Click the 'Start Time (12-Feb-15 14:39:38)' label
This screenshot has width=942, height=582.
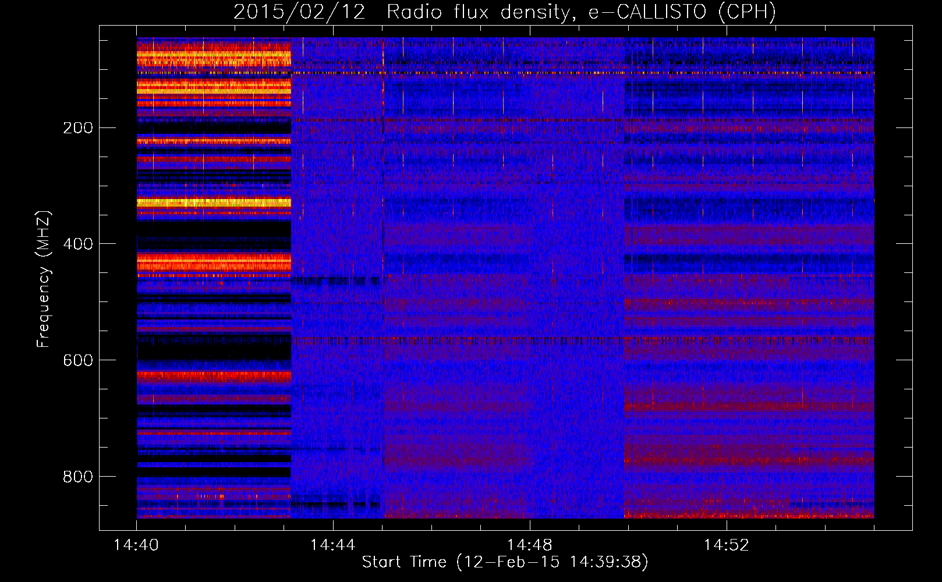505,562
